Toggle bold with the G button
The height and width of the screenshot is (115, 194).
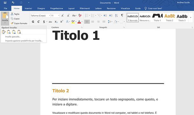(x=33, y=22)
